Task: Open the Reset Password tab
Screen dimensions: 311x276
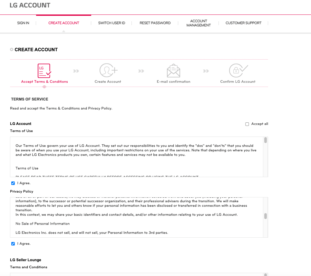Action: point(155,23)
